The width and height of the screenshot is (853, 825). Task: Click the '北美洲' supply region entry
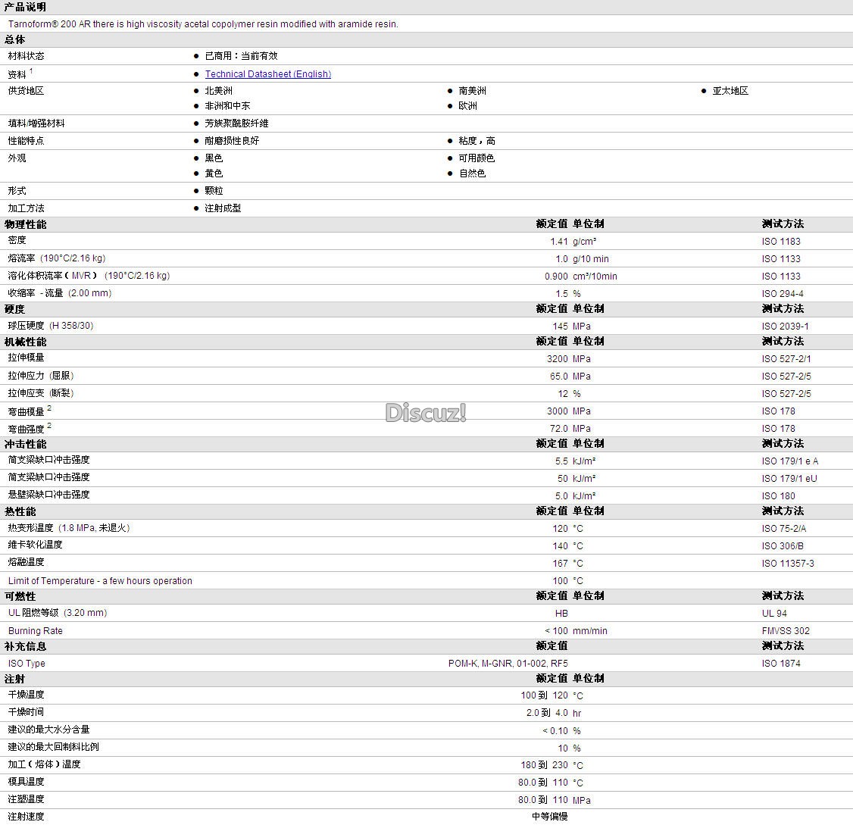pos(219,91)
